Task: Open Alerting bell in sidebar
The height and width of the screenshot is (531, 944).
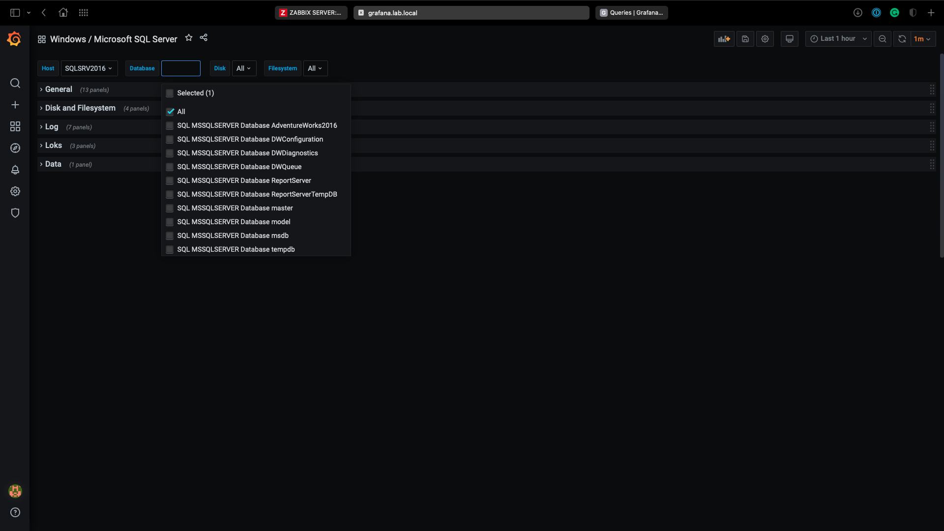Action: coord(15,170)
